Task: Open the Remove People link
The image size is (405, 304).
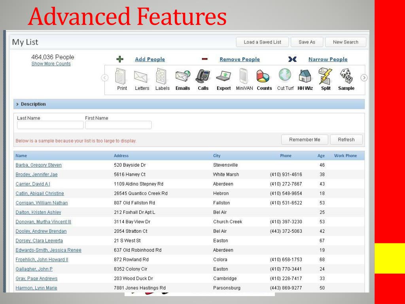Action: 240,59
